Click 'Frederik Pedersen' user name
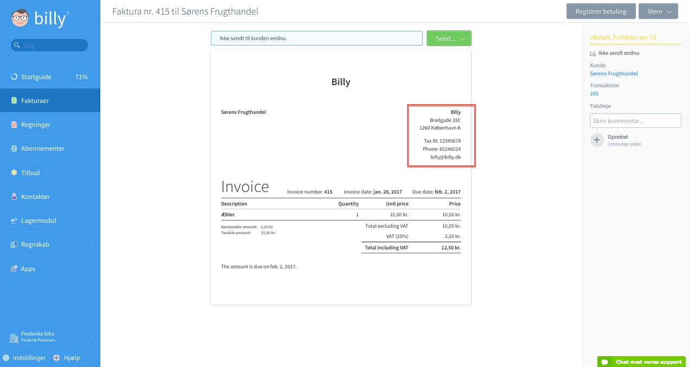 point(38,340)
